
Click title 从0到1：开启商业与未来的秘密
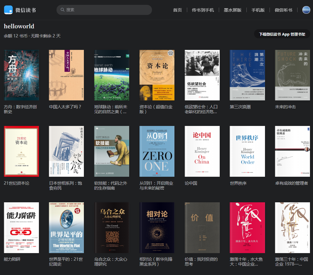pos(156,186)
